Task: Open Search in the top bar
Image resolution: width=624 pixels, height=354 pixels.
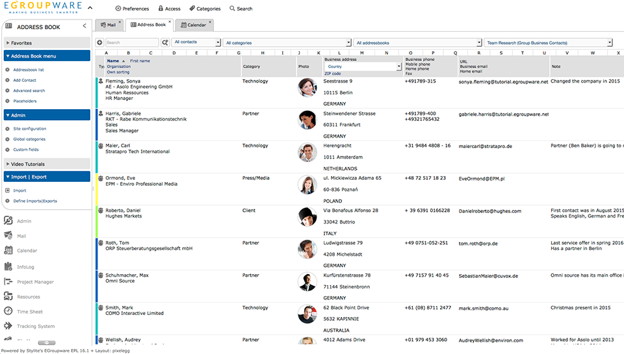Action: point(240,8)
